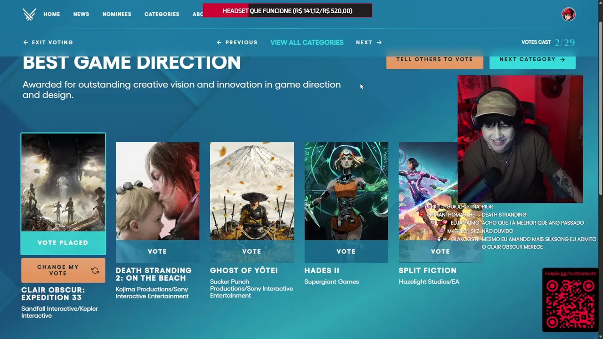Vote for Hades II
Image resolution: width=603 pixels, height=339 pixels.
pyautogui.click(x=346, y=251)
